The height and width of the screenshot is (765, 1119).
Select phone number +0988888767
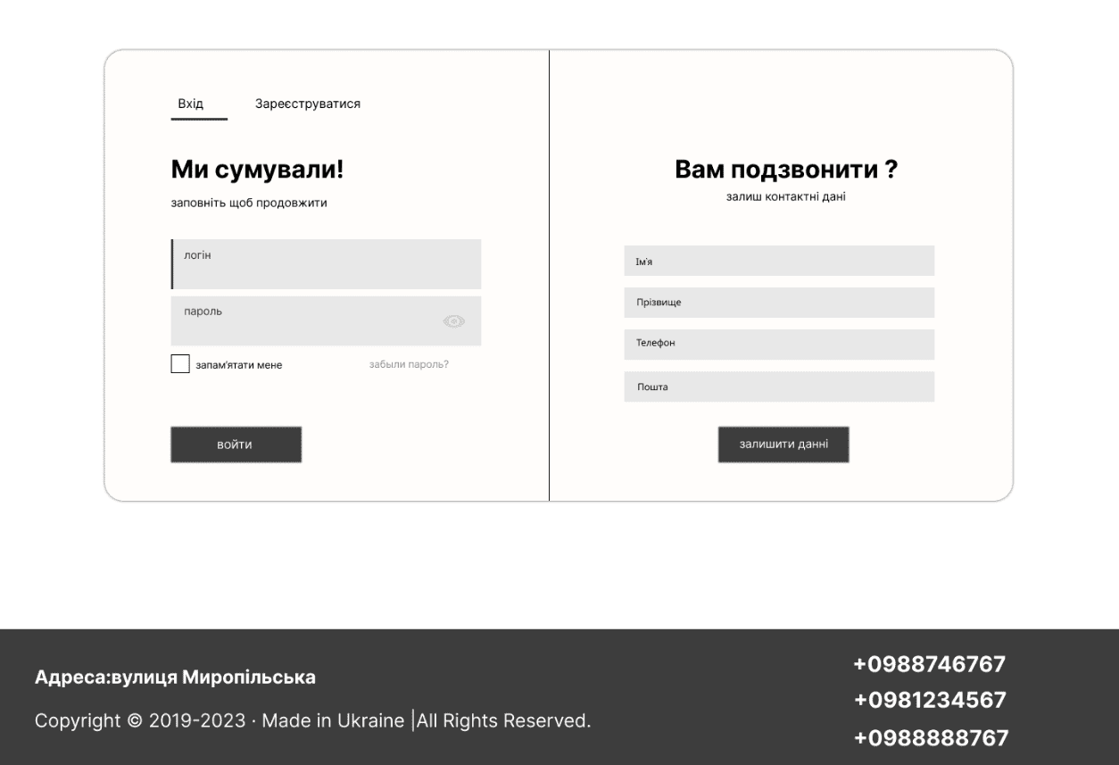(x=931, y=738)
